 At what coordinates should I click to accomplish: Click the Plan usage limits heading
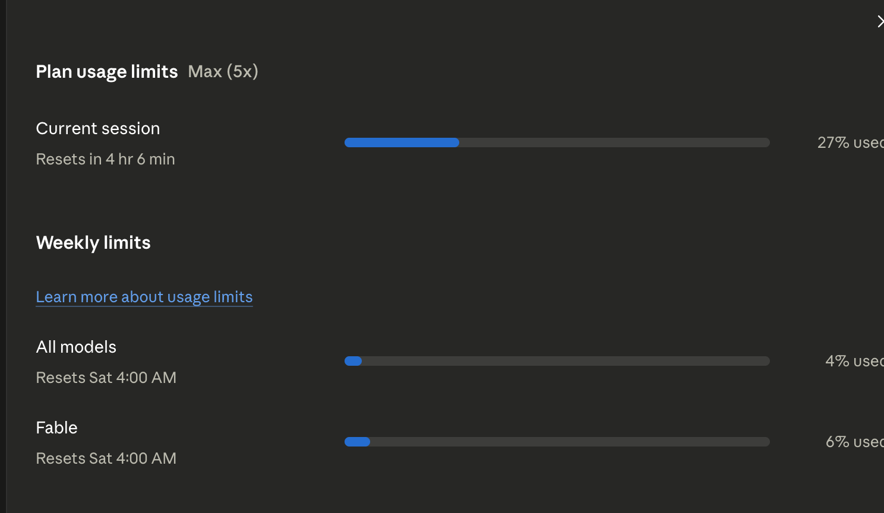click(107, 72)
